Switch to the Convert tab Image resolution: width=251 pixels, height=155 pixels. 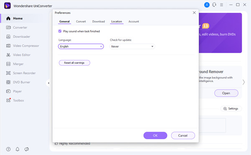coord(81,21)
